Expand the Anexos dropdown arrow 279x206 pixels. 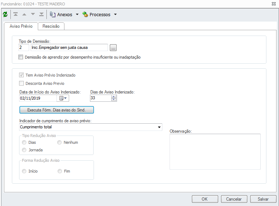click(x=77, y=14)
